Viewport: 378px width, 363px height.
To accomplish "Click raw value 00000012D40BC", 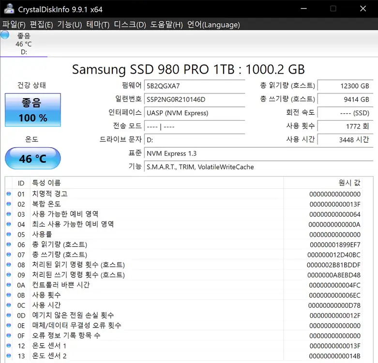I will (x=334, y=255).
